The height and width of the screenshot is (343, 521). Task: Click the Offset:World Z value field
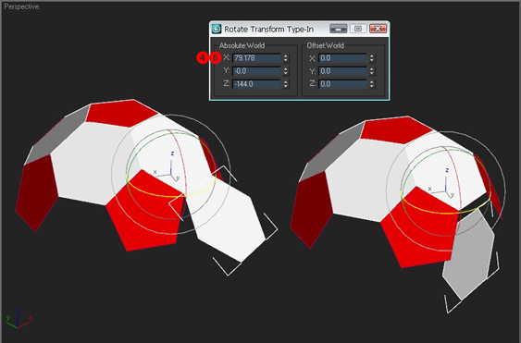(x=342, y=84)
